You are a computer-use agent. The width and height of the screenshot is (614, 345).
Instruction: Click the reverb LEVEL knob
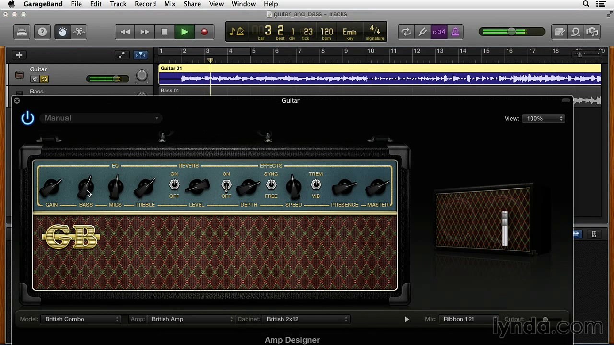click(x=197, y=187)
